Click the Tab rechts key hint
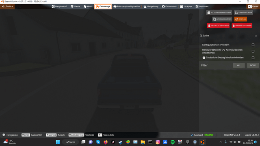 click(106, 135)
